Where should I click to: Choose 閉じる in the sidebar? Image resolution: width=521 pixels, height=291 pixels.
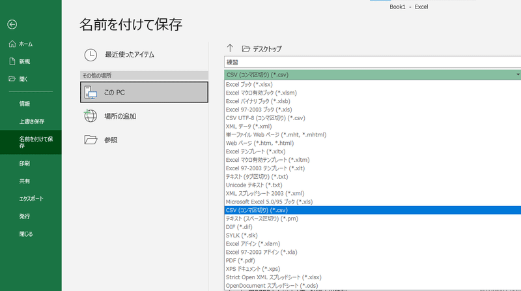click(x=26, y=234)
